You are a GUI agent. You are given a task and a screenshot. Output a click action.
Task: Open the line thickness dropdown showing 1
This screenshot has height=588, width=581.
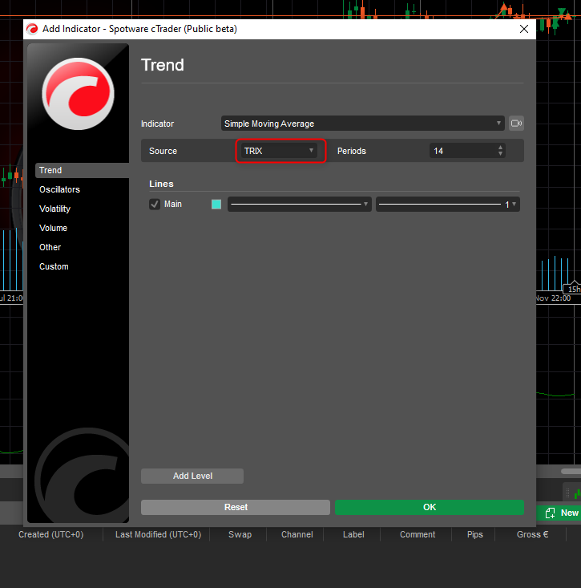[x=447, y=205]
